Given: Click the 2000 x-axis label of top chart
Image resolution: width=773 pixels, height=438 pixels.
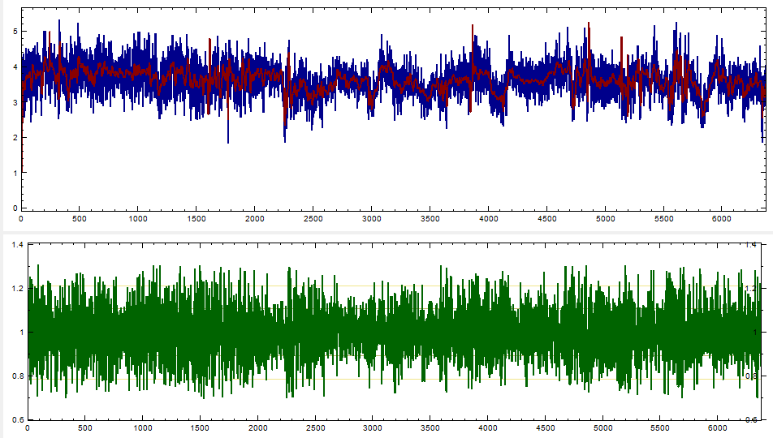Looking at the screenshot, I should (x=254, y=219).
